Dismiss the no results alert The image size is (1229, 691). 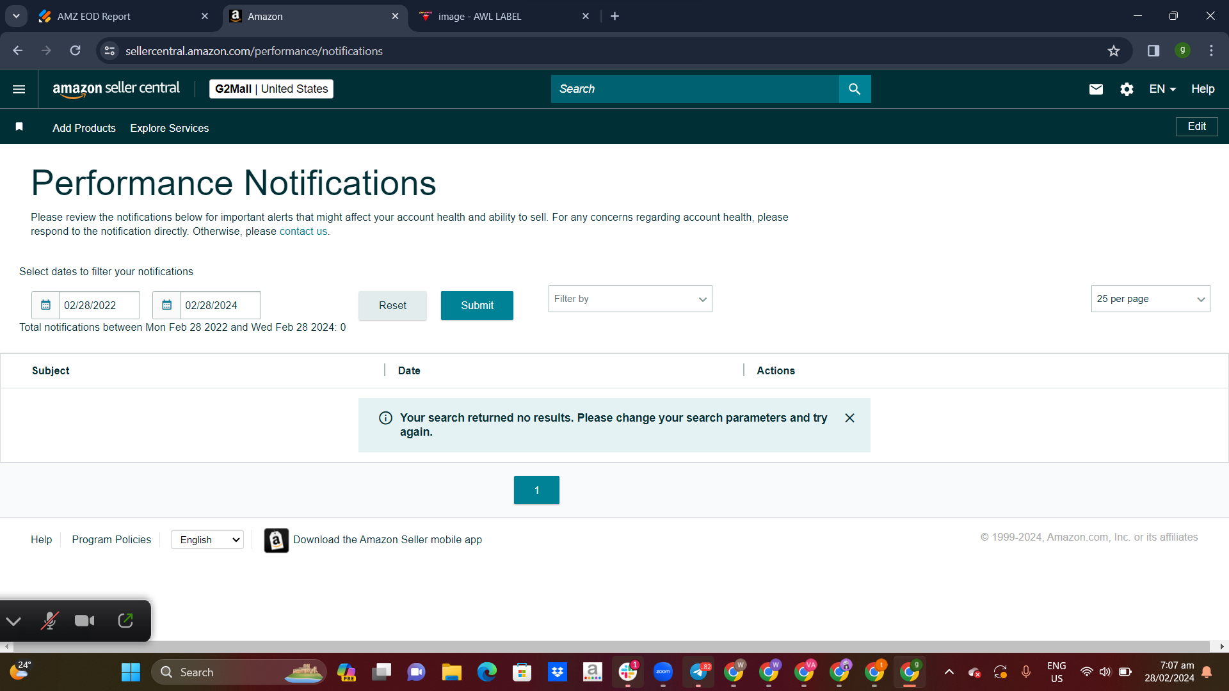849,418
